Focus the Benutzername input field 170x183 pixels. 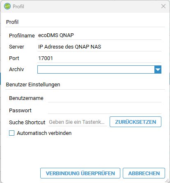click(x=105, y=98)
